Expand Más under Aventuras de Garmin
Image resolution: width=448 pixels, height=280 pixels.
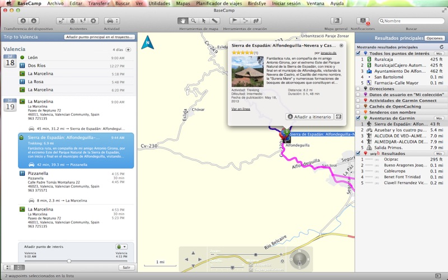(439, 118)
